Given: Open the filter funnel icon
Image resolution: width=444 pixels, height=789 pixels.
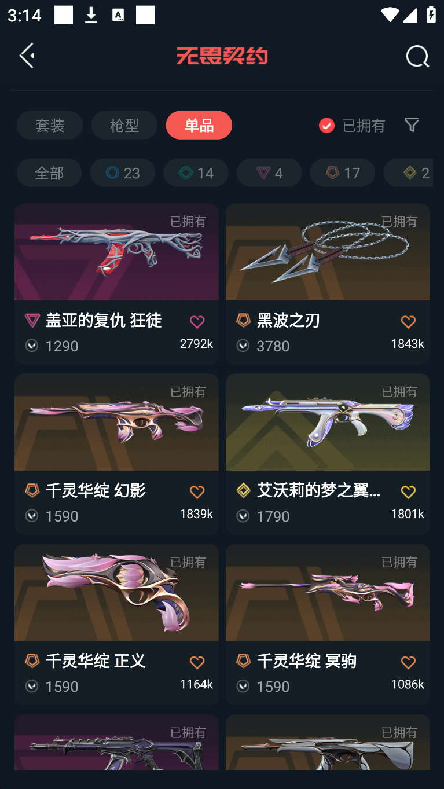Looking at the screenshot, I should pyautogui.click(x=412, y=124).
